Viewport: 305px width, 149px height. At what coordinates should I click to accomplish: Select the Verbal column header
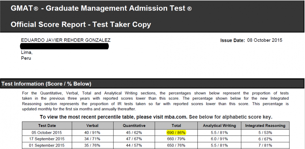coord(92,126)
